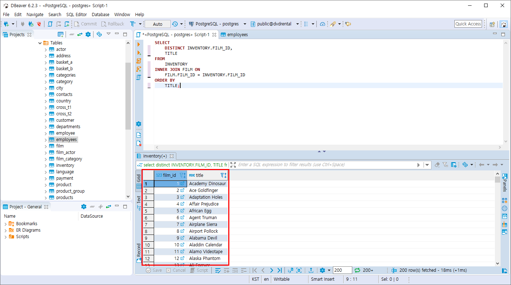
Task: Select the inventory(+) results tab
Action: pos(155,156)
